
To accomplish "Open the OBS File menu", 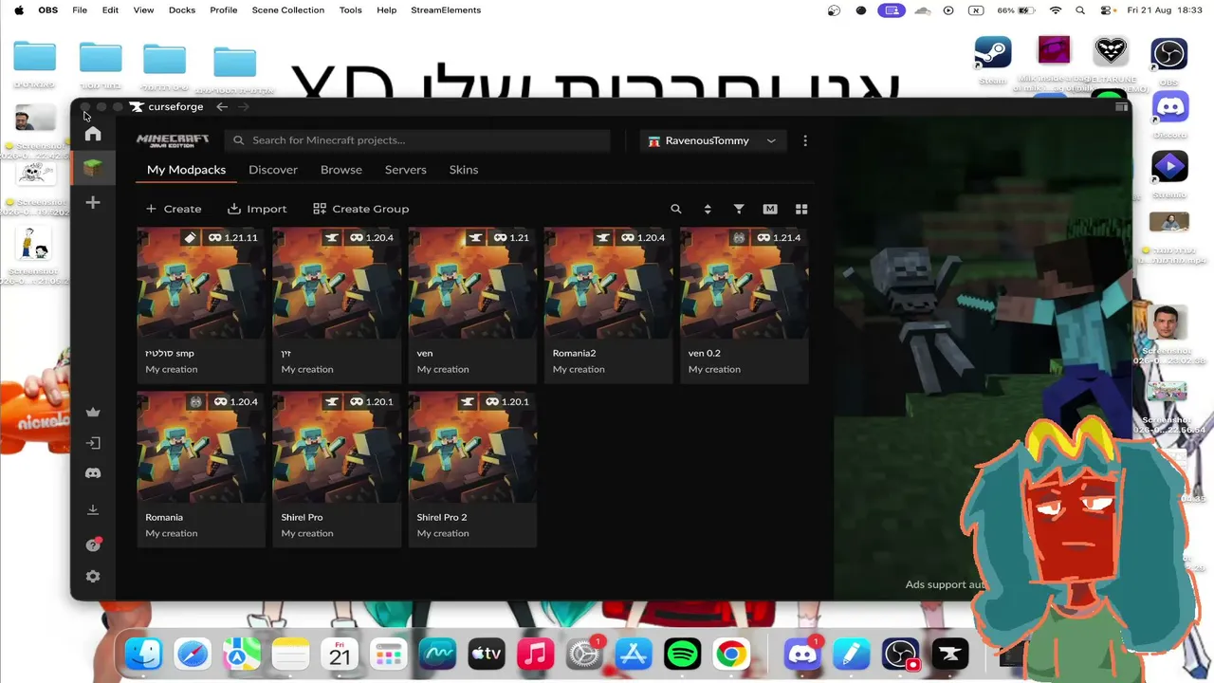I will tap(80, 10).
